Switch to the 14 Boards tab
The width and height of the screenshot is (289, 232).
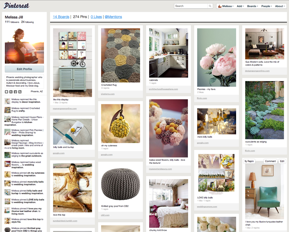pyautogui.click(x=61, y=17)
